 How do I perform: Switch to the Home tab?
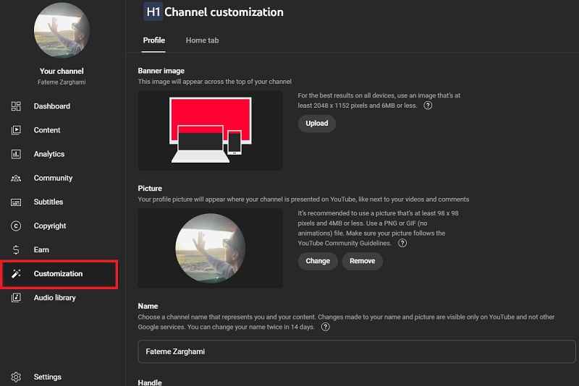202,40
